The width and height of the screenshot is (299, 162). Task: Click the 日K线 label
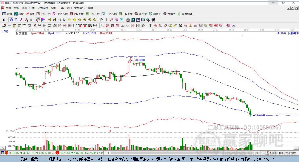(4, 31)
